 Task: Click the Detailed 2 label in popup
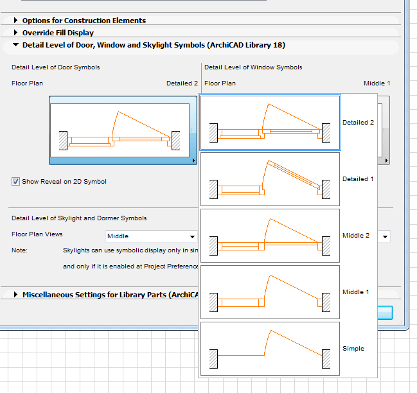pyautogui.click(x=358, y=123)
